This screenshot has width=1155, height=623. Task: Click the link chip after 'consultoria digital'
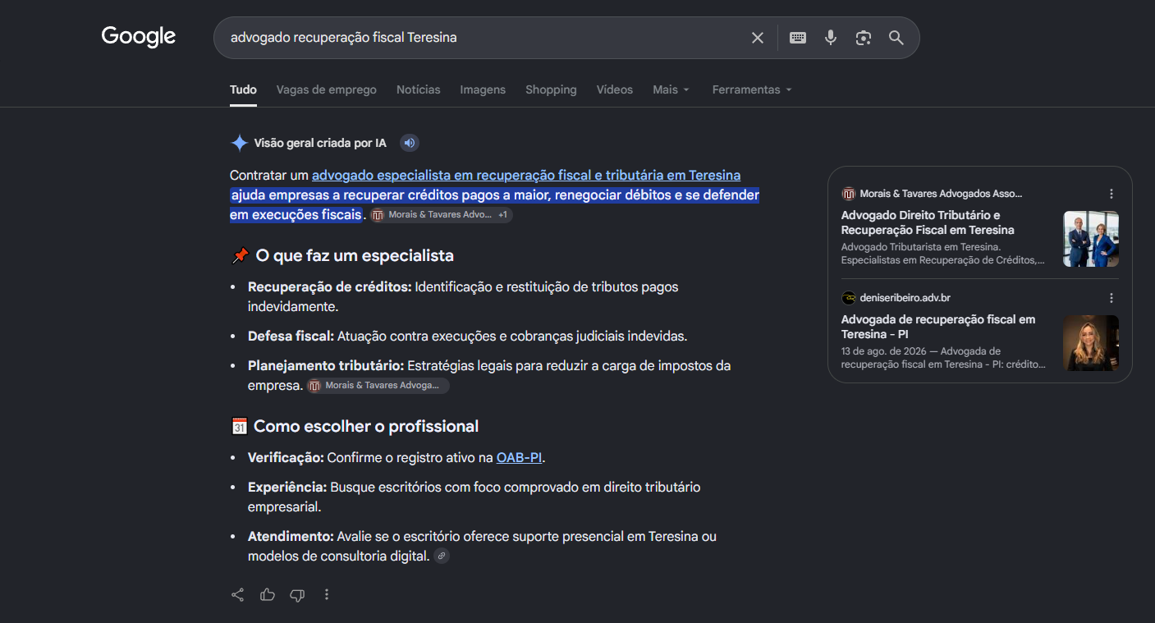442,556
